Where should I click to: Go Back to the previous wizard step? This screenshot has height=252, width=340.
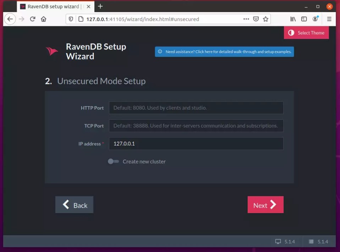[x=74, y=205]
